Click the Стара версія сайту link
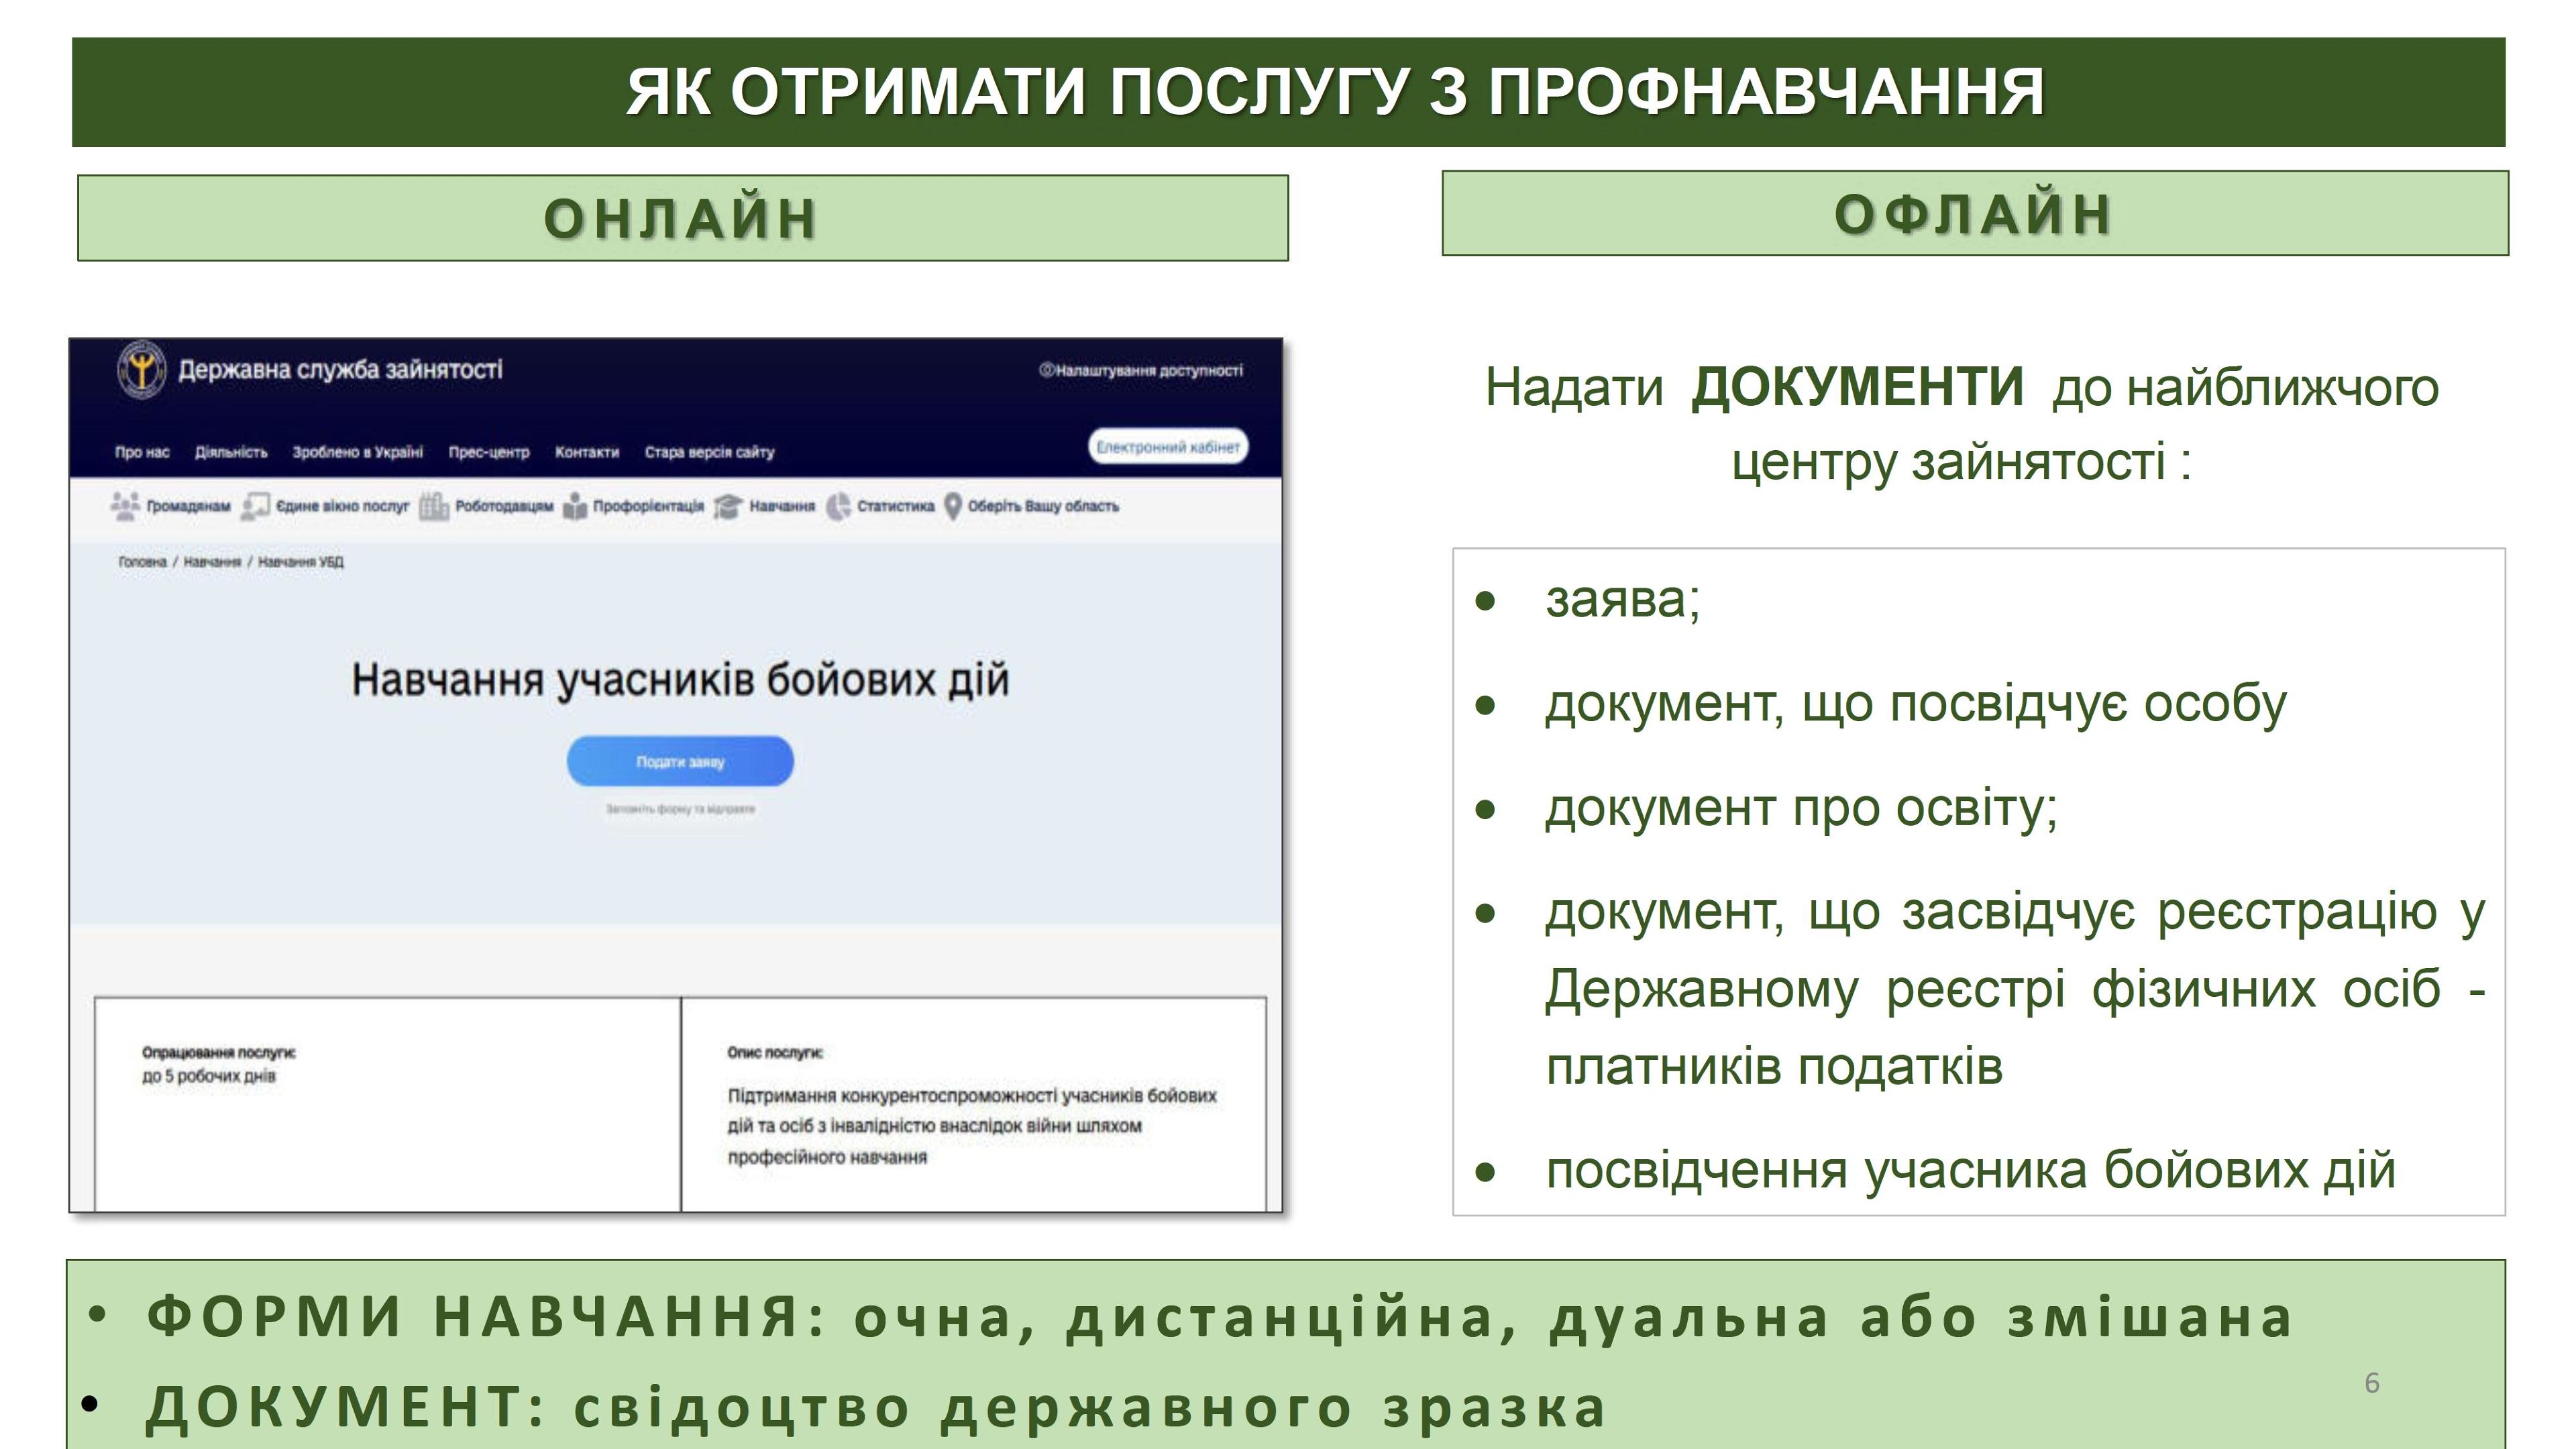2576x1449 pixels. (x=709, y=452)
